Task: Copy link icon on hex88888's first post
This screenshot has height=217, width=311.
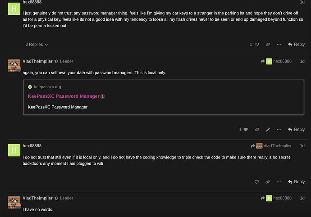Action: click(268, 45)
